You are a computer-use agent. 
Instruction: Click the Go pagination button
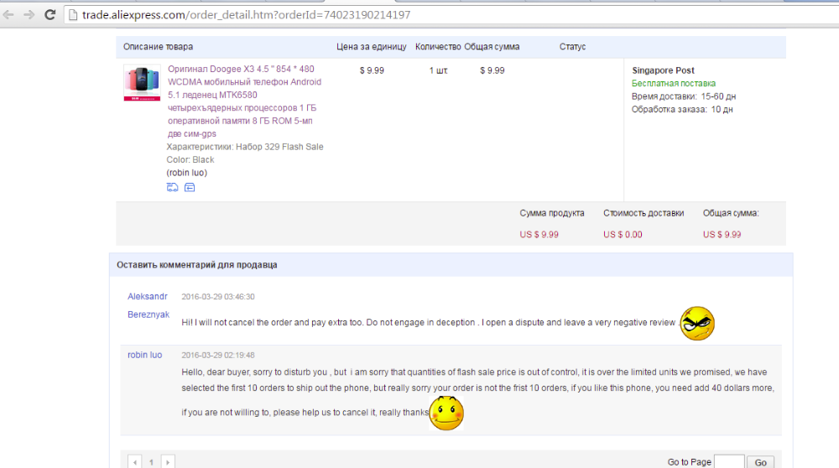760,462
